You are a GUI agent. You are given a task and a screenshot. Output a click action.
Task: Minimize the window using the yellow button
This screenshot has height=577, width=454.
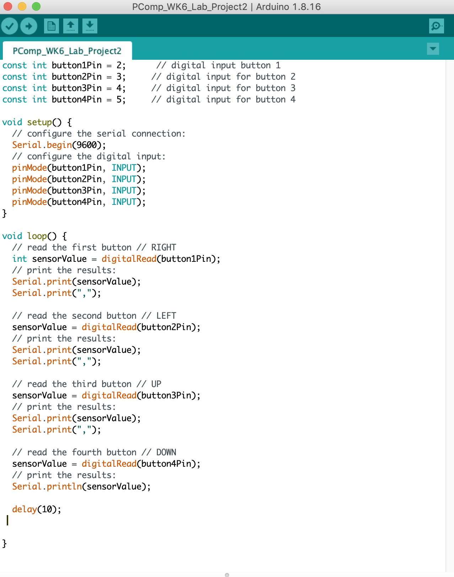click(22, 6)
